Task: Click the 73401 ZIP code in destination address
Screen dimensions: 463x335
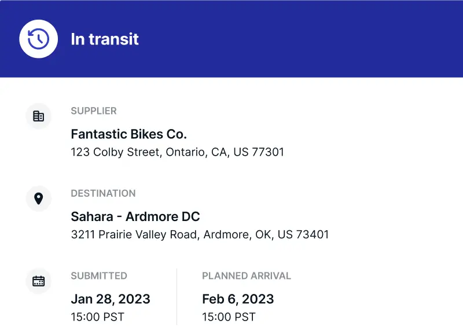Action: (312, 235)
